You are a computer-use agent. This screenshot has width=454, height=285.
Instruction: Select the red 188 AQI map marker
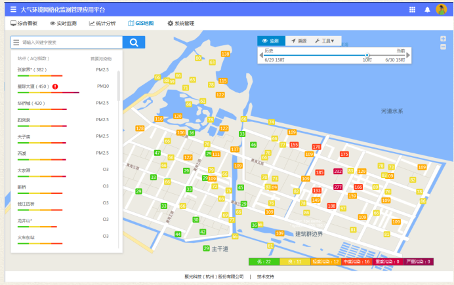[x=331, y=206]
